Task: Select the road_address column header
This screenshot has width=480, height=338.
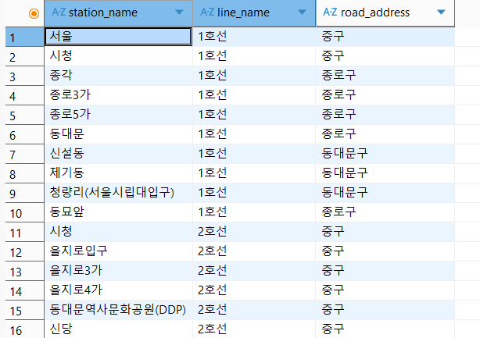Action: tap(385, 12)
